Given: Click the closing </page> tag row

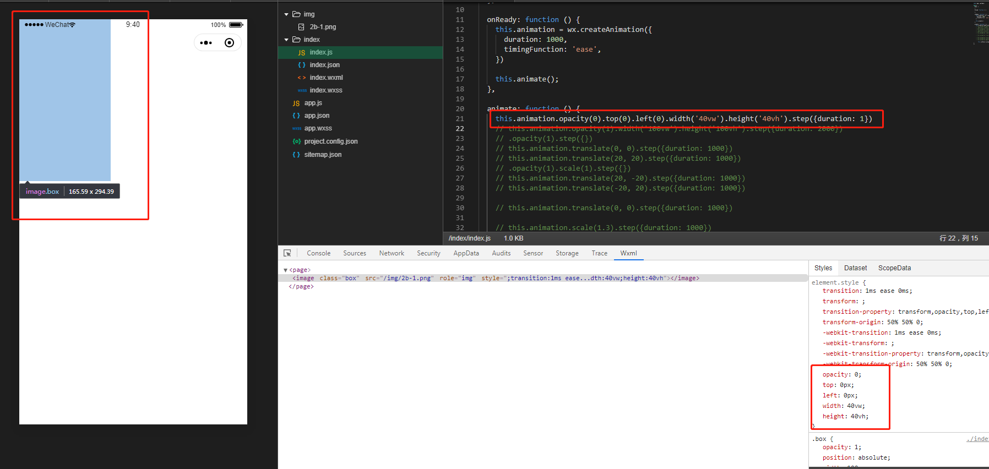Looking at the screenshot, I should (x=301, y=286).
